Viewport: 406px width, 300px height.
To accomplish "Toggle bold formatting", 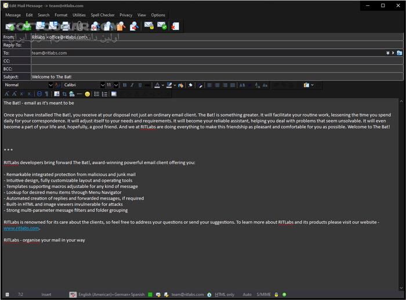I will [124, 85].
